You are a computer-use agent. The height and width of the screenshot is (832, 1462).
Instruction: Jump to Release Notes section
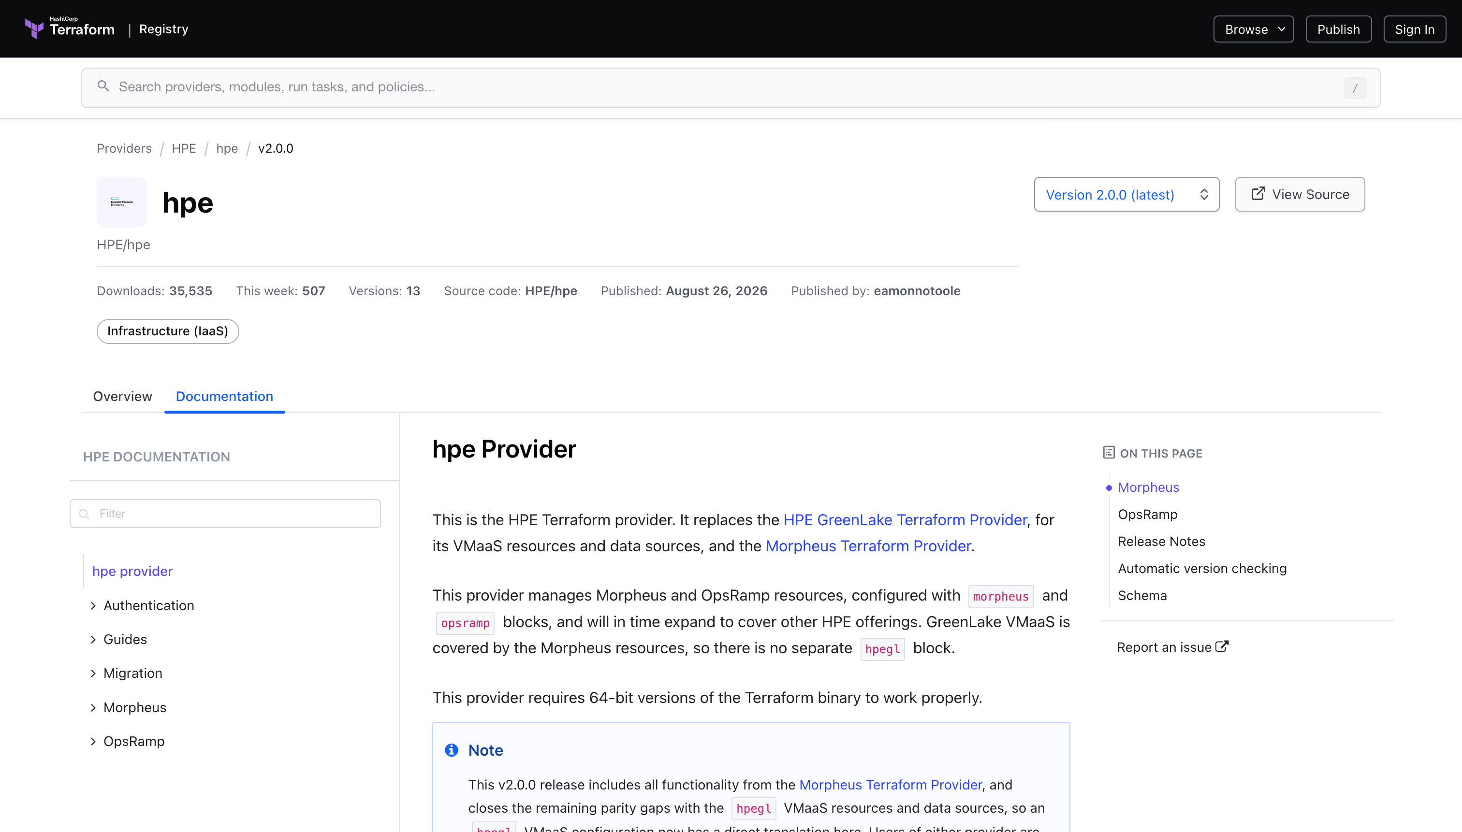(x=1161, y=541)
